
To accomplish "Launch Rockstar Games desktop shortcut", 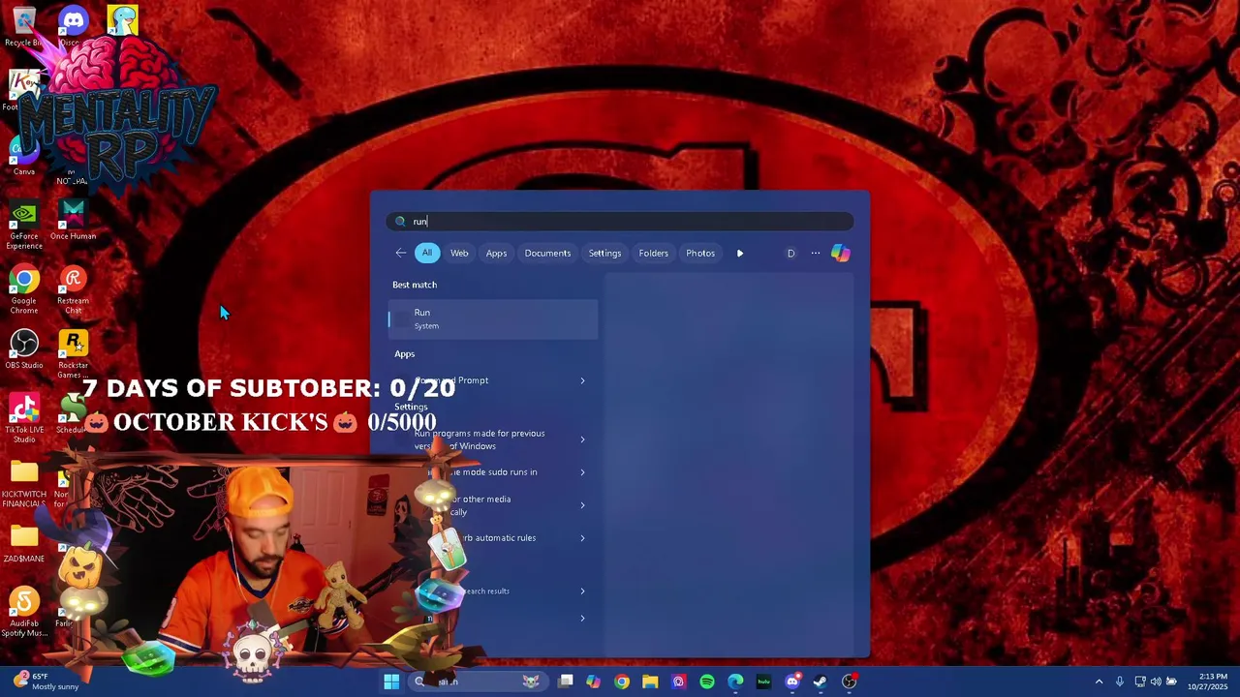I will (x=73, y=353).
